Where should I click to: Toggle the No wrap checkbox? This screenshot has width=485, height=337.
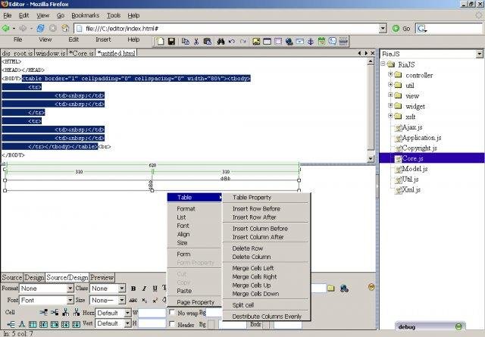click(172, 313)
